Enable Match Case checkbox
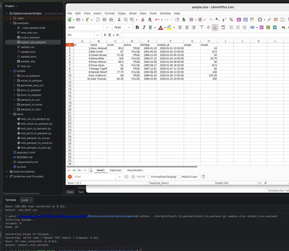This screenshot has width=289, height=251. (179, 177)
